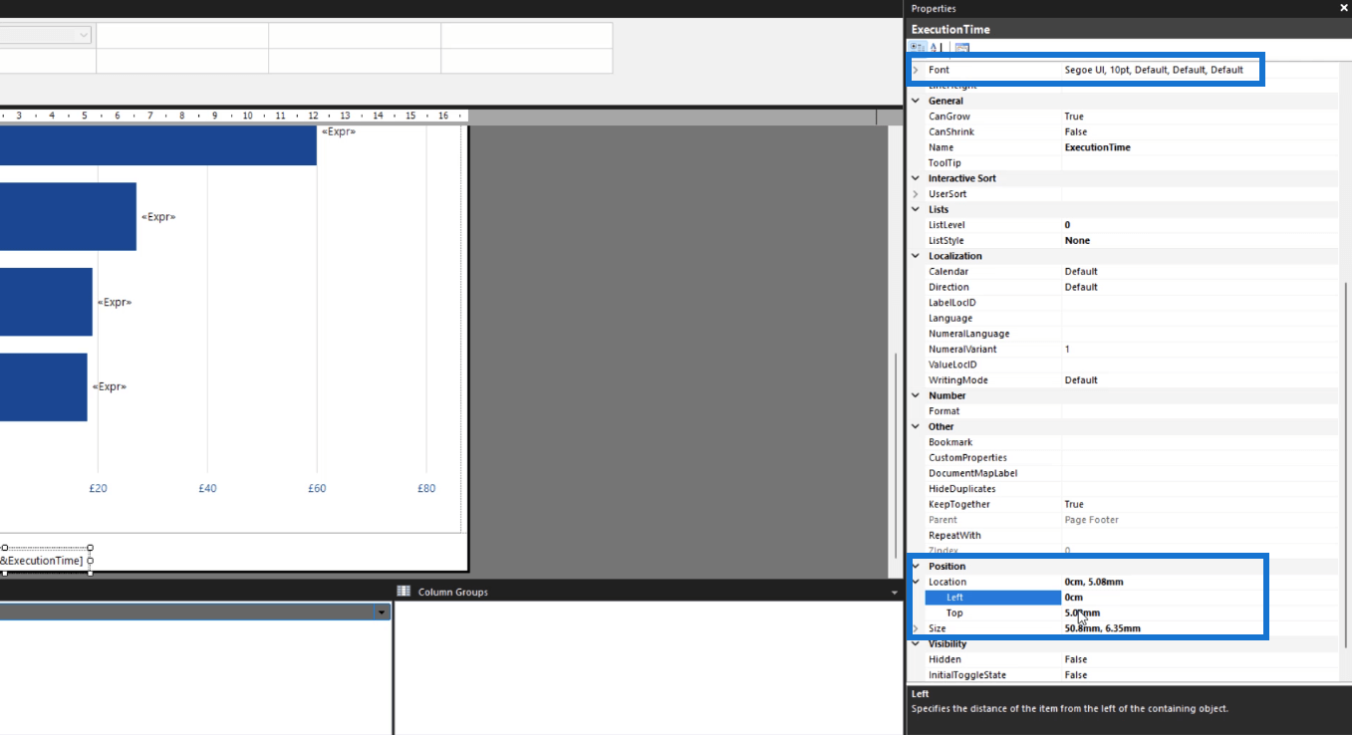
Task: Select the second chart bar from top
Action: coord(68,216)
